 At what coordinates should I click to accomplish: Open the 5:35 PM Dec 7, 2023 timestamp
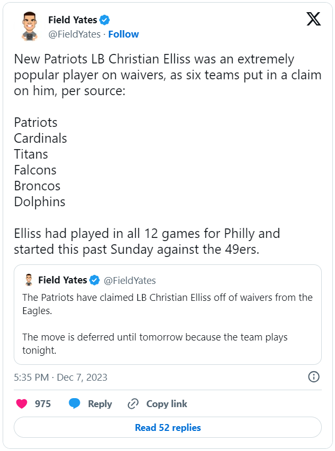tap(61, 378)
